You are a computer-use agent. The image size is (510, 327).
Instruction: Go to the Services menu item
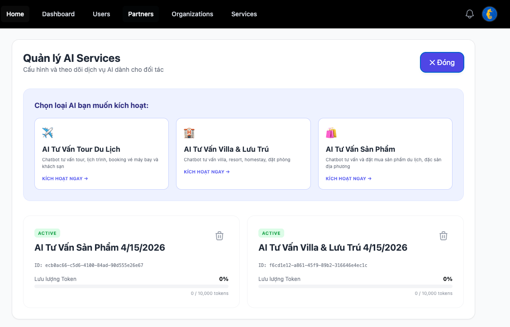click(x=244, y=14)
